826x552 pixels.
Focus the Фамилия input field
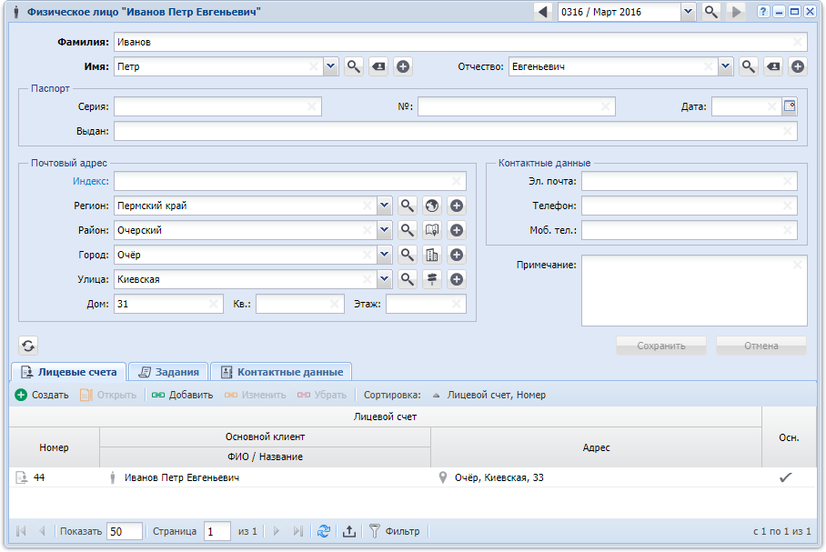(460, 42)
